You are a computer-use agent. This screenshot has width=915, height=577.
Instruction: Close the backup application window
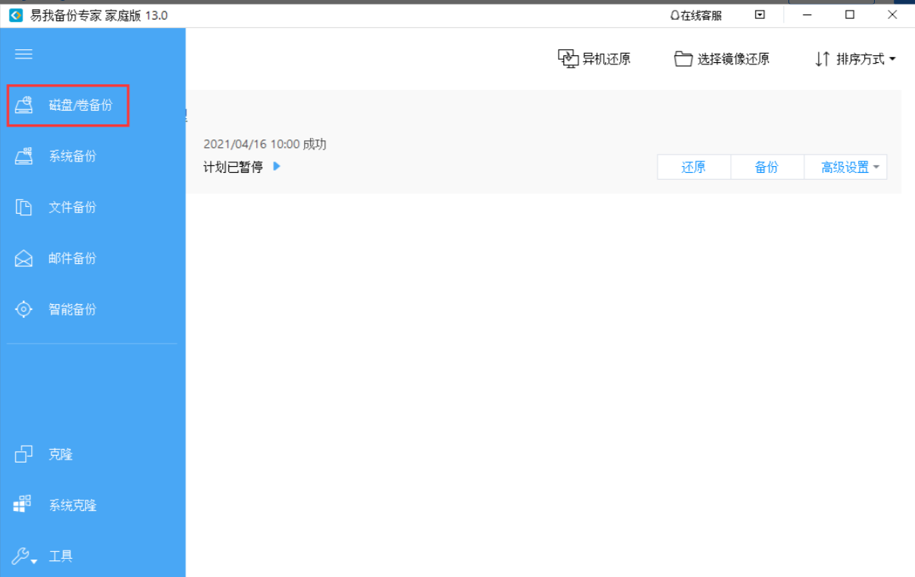pyautogui.click(x=892, y=14)
